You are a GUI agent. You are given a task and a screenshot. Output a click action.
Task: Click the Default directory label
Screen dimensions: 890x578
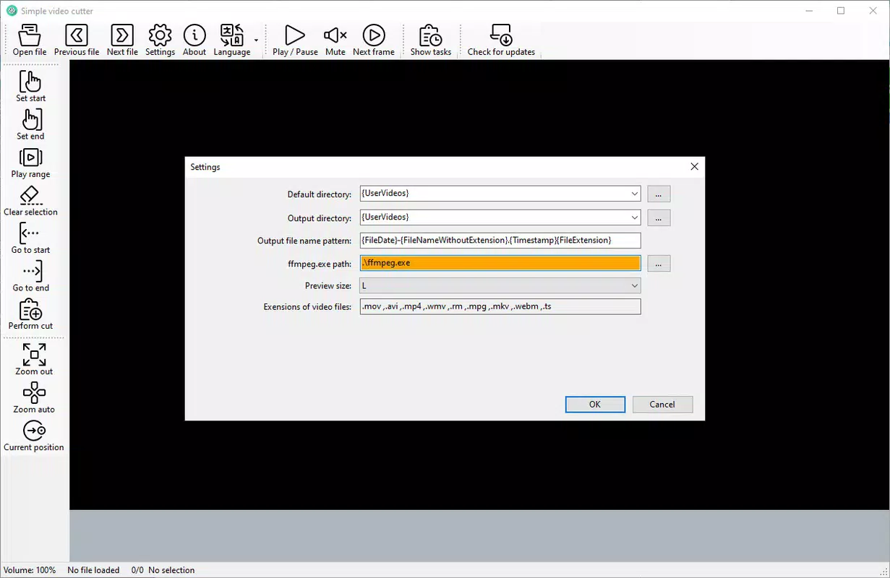320,194
